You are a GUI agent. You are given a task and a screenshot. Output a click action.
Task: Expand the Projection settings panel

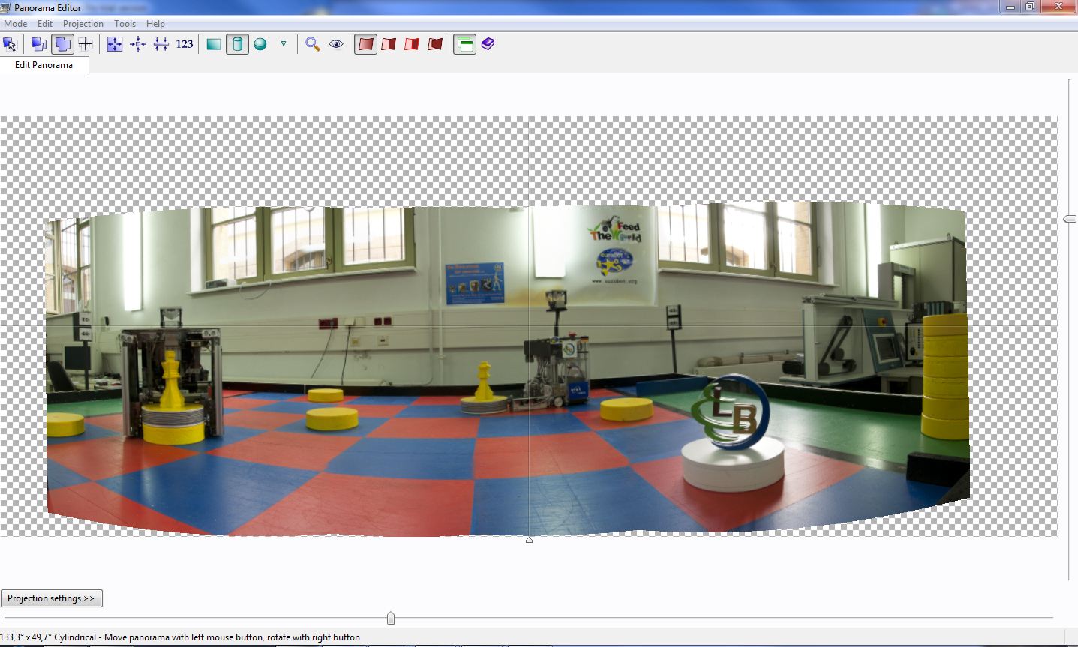52,598
